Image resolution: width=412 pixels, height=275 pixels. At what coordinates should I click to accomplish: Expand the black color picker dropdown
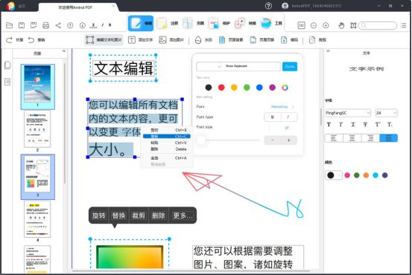click(x=339, y=175)
